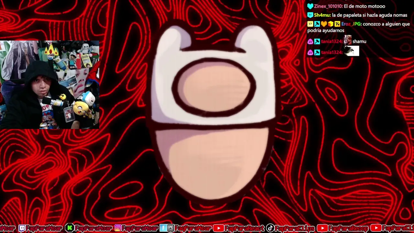Viewport: 414px width, 233px height.
Task: Click the orange cube badge beside Eroz_JPG
Action: point(331,24)
